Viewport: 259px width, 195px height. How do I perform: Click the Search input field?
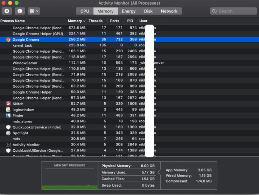tap(233, 11)
